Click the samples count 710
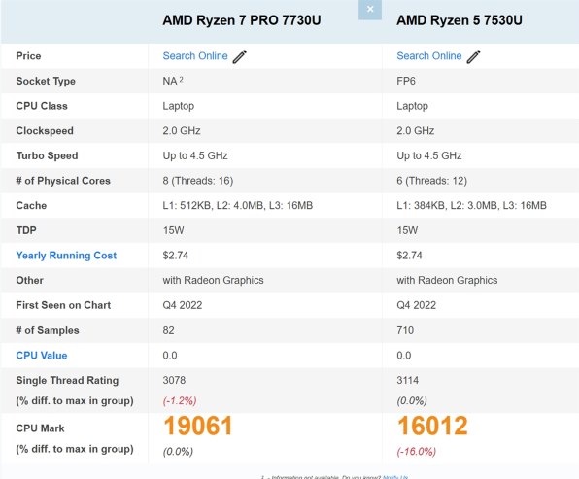Viewport: 579px width, 479px height. pos(405,330)
